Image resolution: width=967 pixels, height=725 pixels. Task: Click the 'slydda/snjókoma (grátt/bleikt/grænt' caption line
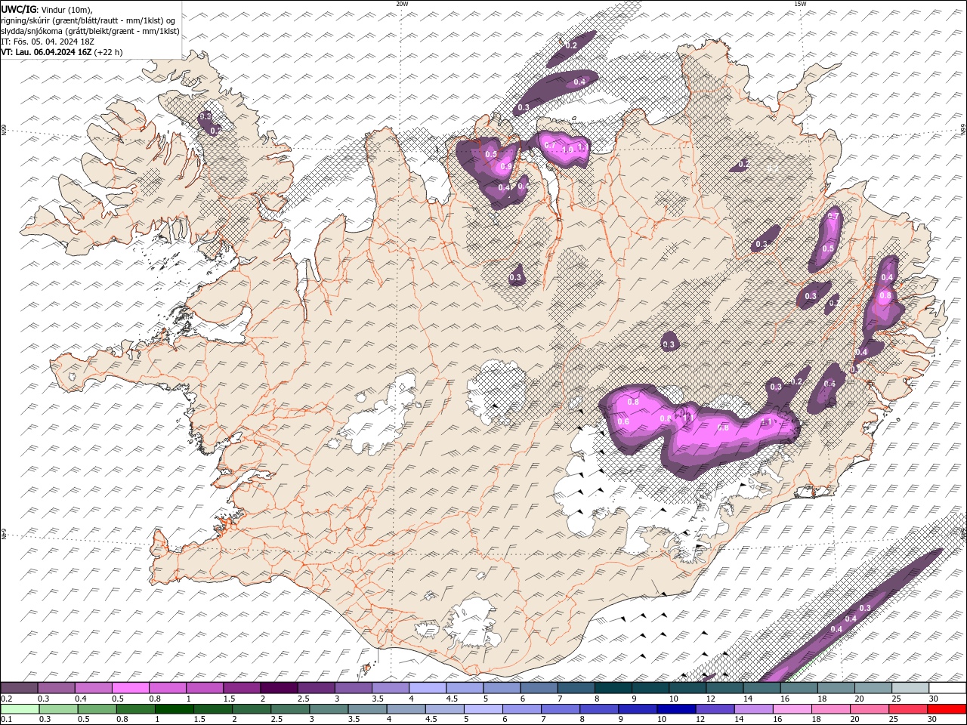click(x=90, y=31)
